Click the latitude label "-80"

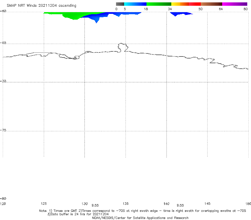click(x=3, y=198)
